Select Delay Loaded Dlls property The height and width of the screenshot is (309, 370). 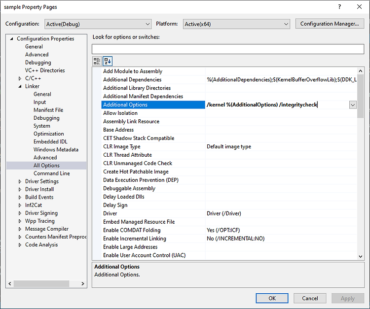coord(229,197)
